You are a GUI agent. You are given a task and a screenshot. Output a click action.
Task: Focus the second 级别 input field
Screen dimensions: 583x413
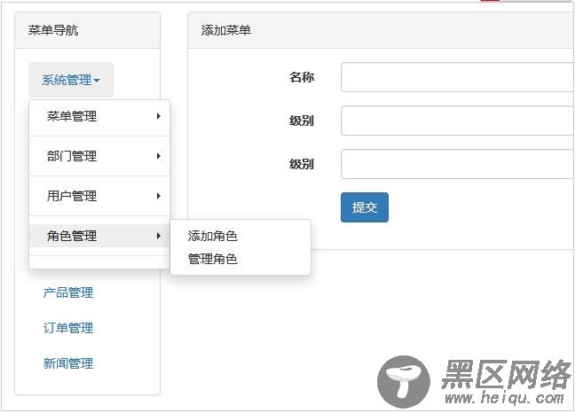(457, 164)
